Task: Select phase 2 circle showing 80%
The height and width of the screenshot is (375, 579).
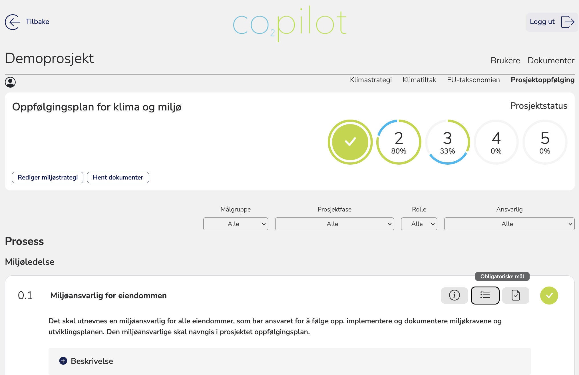Action: 399,142
